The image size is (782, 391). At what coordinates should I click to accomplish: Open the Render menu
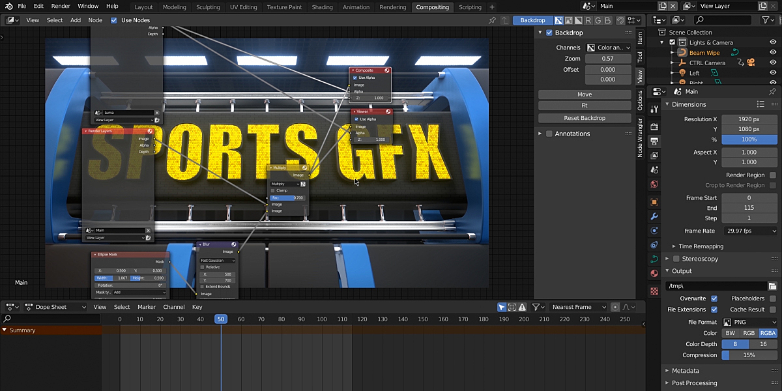60,6
